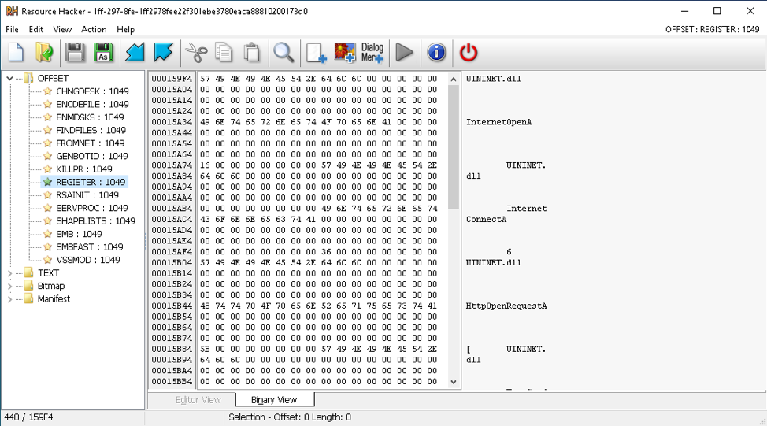
Task: Expand the Manifest folder node
Action: click(x=9, y=299)
